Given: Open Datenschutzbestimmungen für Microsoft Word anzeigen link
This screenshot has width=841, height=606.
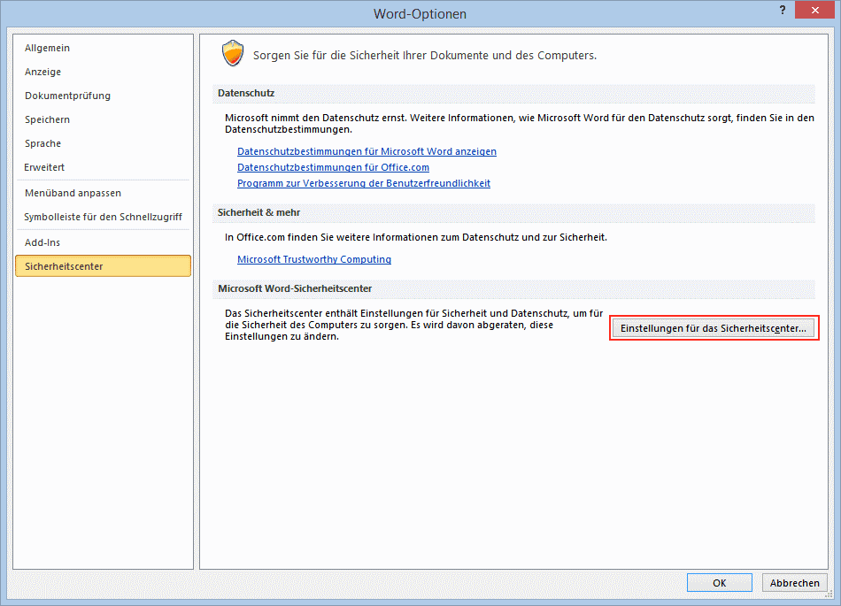Looking at the screenshot, I should point(366,151).
